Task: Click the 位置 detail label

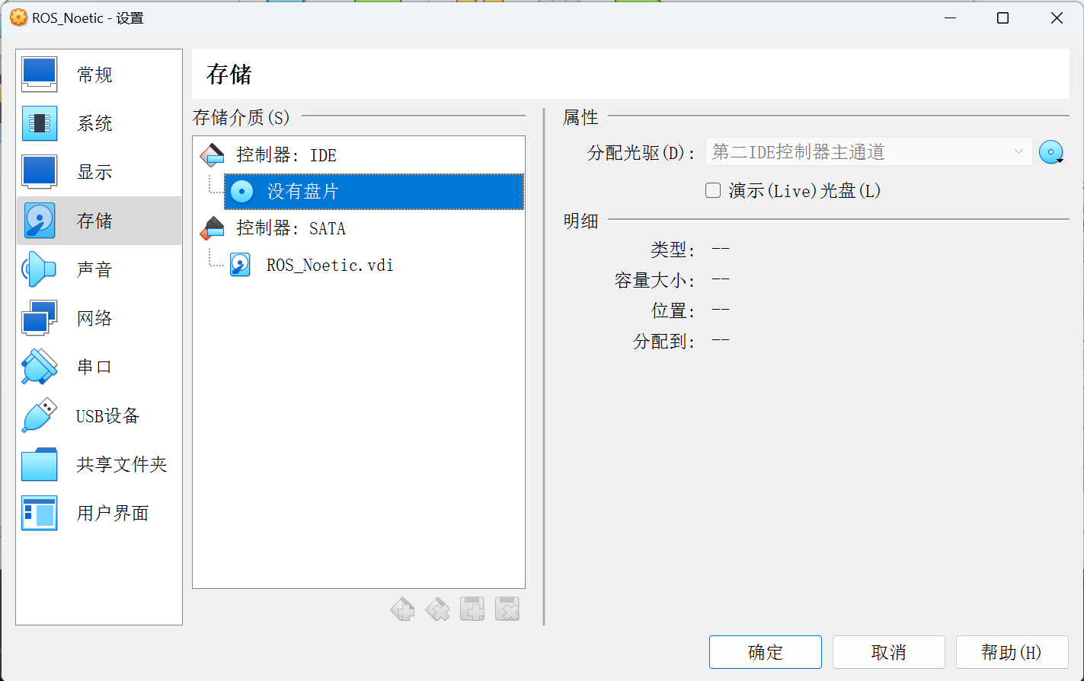Action: (x=673, y=311)
